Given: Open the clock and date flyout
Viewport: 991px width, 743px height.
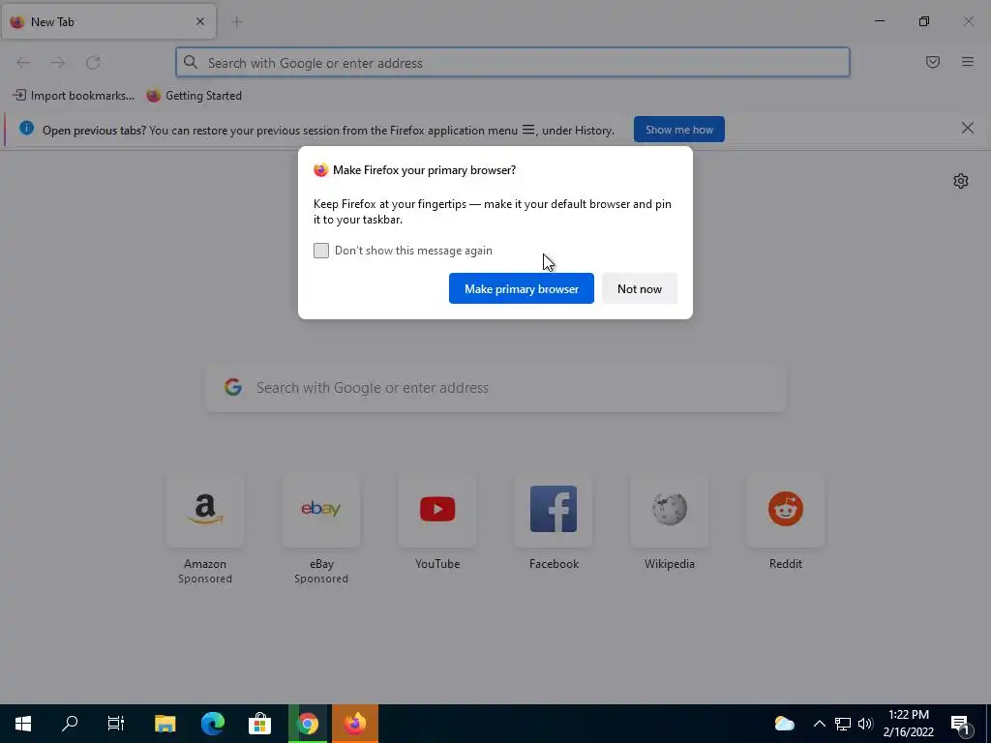Looking at the screenshot, I should pos(908,724).
